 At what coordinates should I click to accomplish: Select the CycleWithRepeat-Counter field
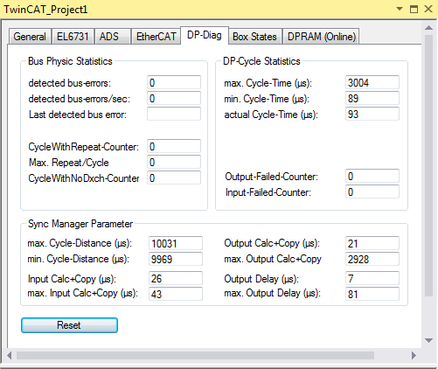coord(174,146)
